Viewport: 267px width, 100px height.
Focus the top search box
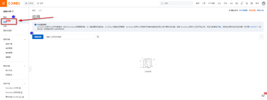(176, 3)
